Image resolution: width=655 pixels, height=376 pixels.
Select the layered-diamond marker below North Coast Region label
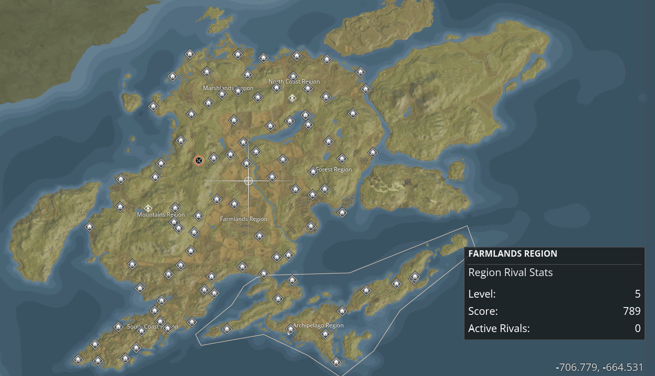click(x=292, y=98)
